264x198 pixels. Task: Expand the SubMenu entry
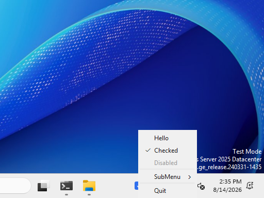(168, 177)
